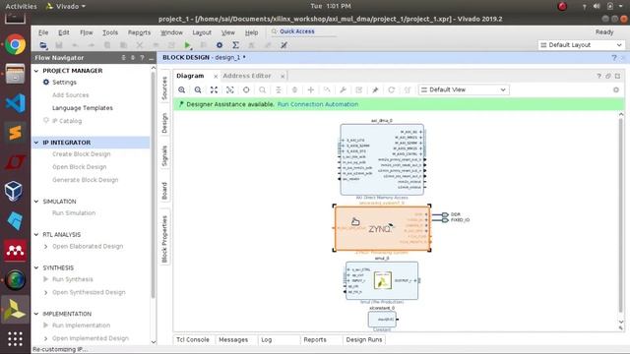Open Visual Studio Code from dock
Image resolution: width=630 pixels, height=354 pixels.
click(15, 103)
